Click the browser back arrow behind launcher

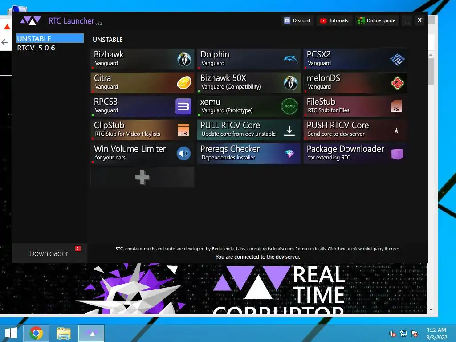click(4, 42)
